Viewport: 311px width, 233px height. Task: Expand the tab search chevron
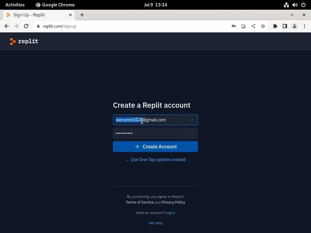(x=292, y=15)
